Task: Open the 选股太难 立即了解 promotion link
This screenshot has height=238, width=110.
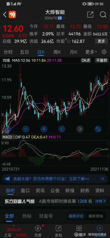Action: pos(51,179)
